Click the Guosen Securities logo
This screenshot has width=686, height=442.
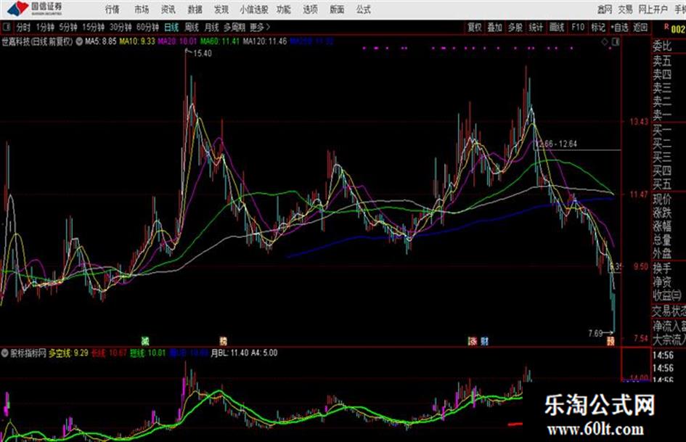tap(35, 8)
